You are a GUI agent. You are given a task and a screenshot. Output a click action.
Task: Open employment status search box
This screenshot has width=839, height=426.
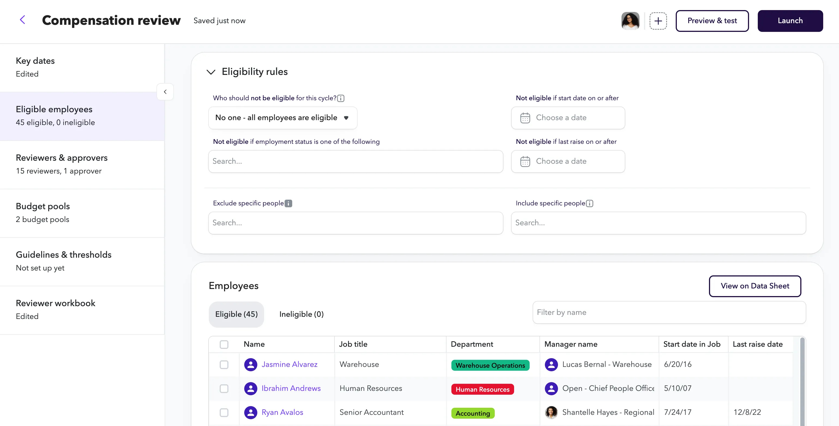[356, 162]
